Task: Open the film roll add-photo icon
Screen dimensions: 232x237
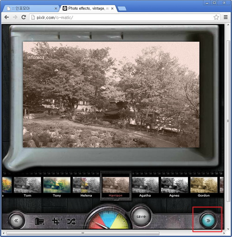Action: coord(39,221)
